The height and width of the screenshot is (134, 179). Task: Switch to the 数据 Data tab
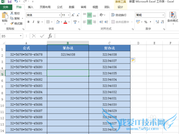[x=72, y=7]
